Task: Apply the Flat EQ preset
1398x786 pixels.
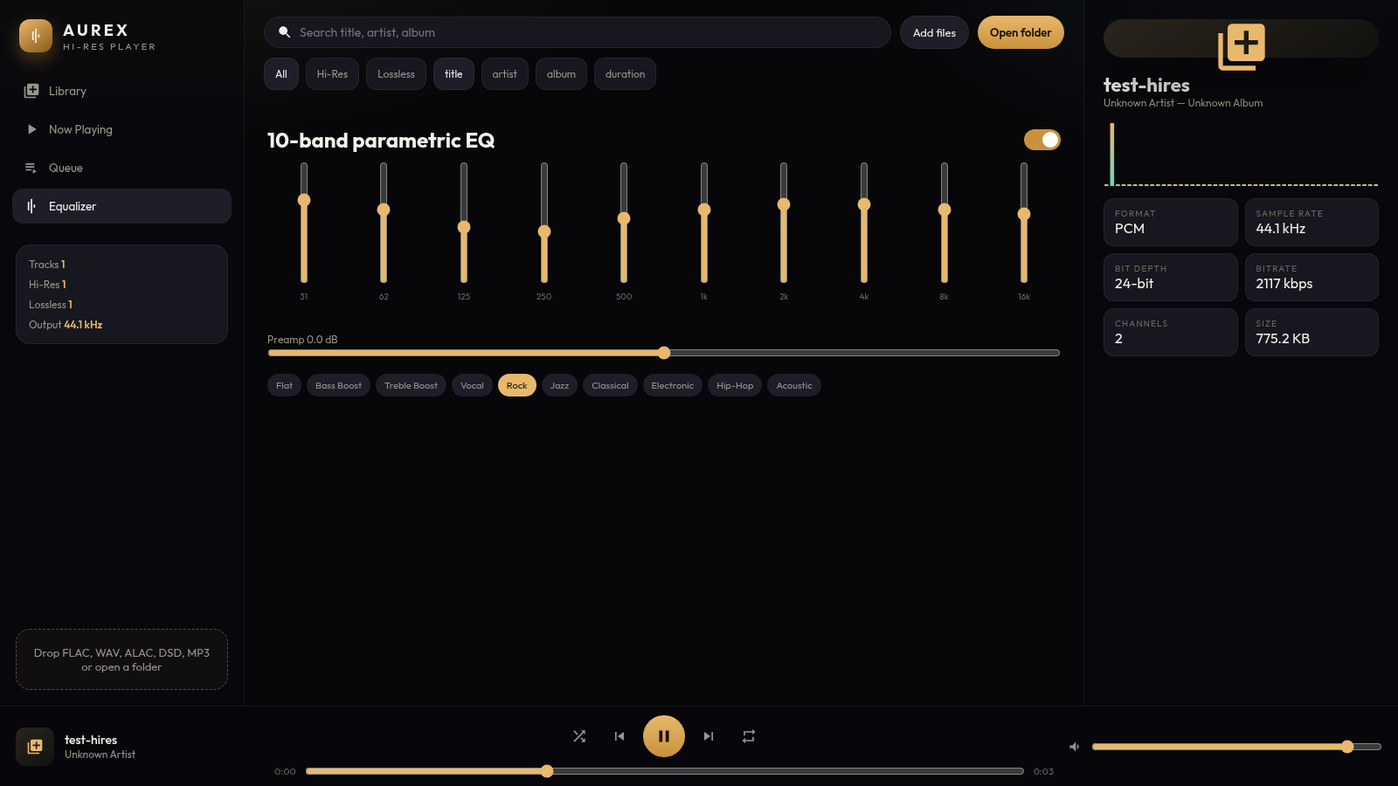Action: (284, 385)
